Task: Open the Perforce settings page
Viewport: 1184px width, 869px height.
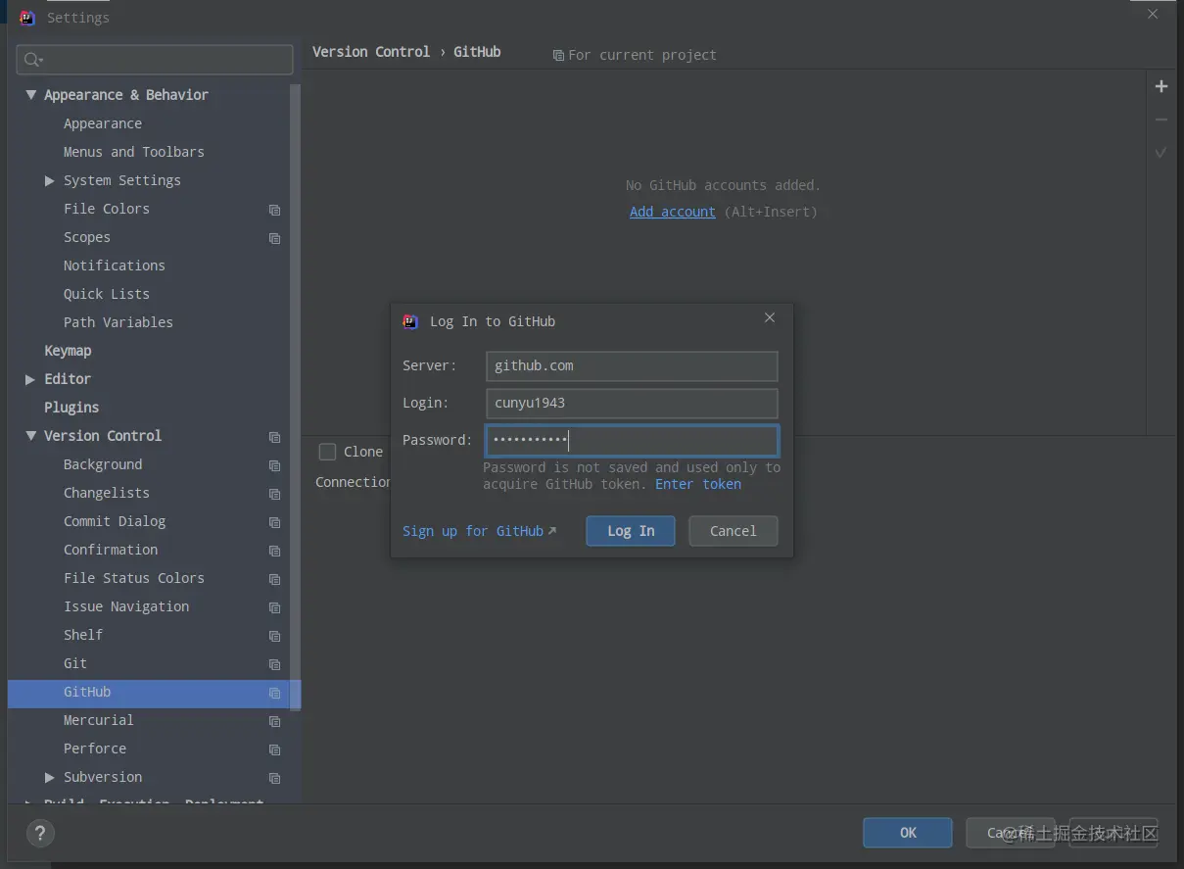Action: (95, 748)
